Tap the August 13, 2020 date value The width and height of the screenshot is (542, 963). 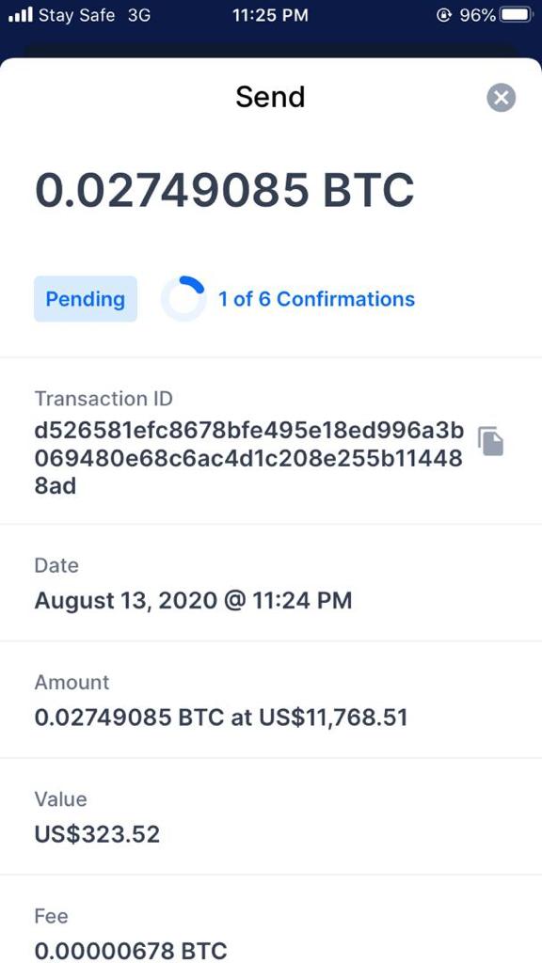click(193, 601)
